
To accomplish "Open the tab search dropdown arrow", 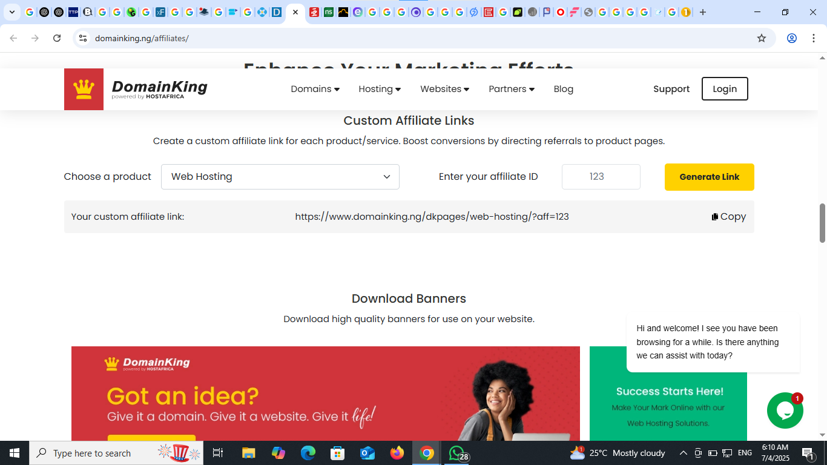I will pyautogui.click(x=12, y=12).
